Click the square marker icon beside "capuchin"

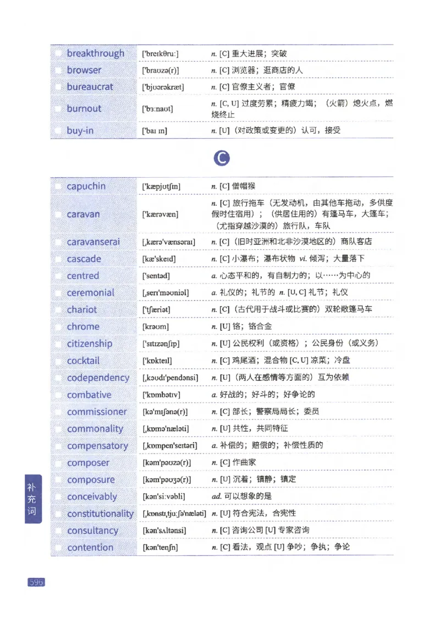tap(59, 186)
